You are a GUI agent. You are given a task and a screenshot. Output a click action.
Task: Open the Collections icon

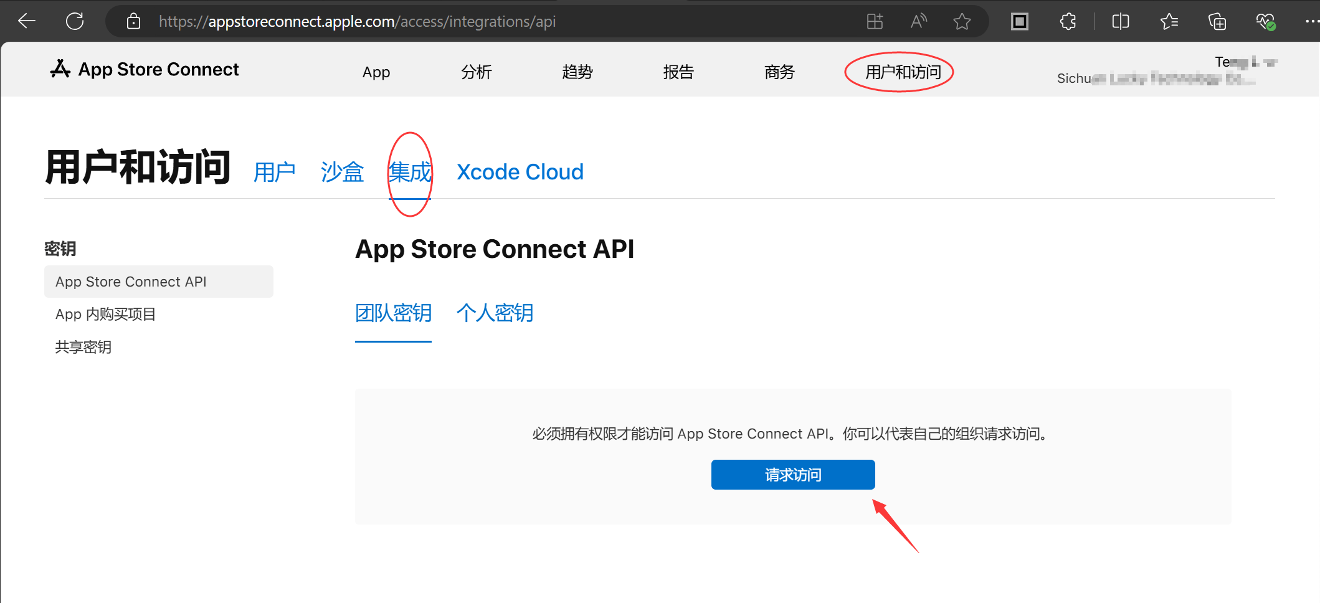point(1217,22)
